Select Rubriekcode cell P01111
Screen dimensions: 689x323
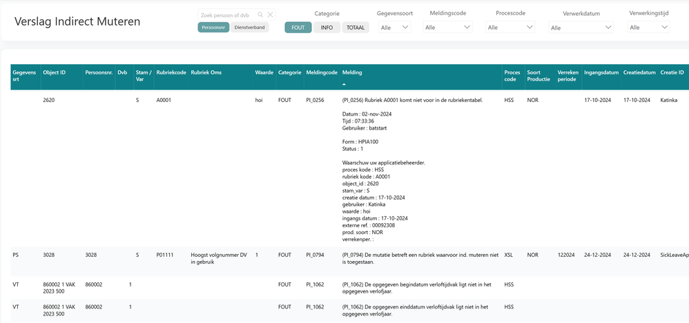[165, 255]
